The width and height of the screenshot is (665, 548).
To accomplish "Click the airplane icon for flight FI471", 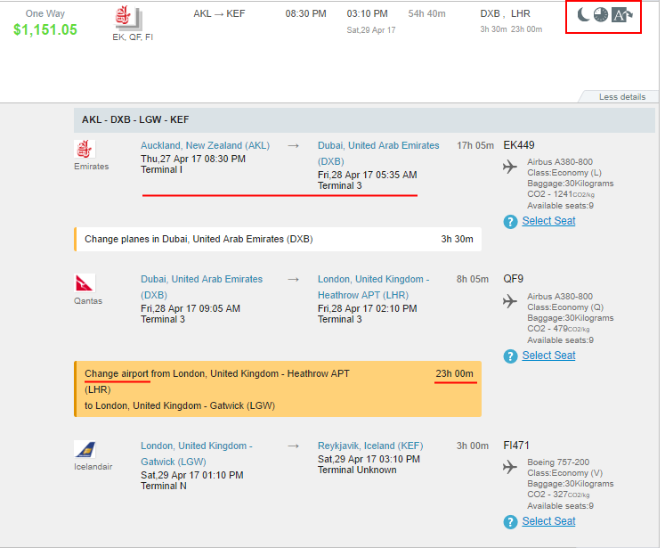I will (510, 468).
